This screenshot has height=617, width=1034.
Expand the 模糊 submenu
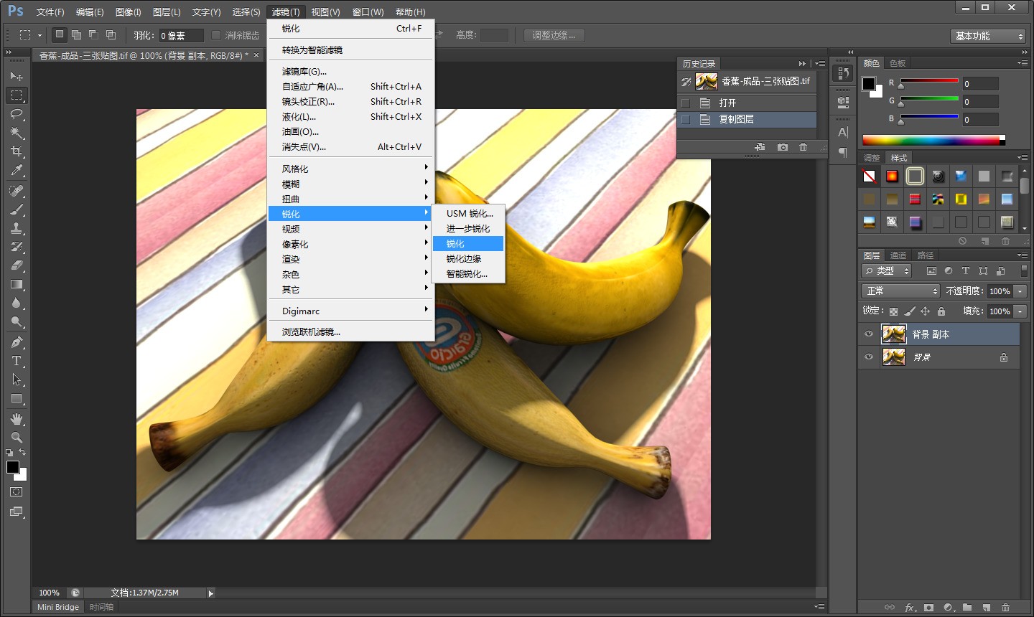click(x=350, y=184)
